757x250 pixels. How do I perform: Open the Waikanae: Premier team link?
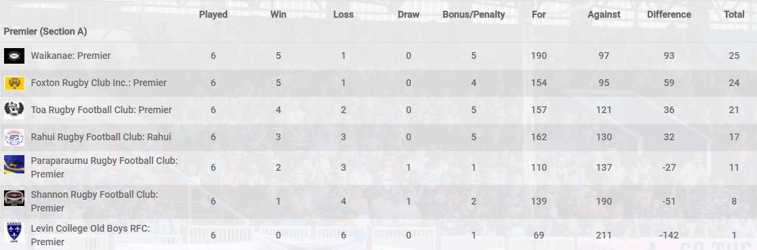coord(71,56)
